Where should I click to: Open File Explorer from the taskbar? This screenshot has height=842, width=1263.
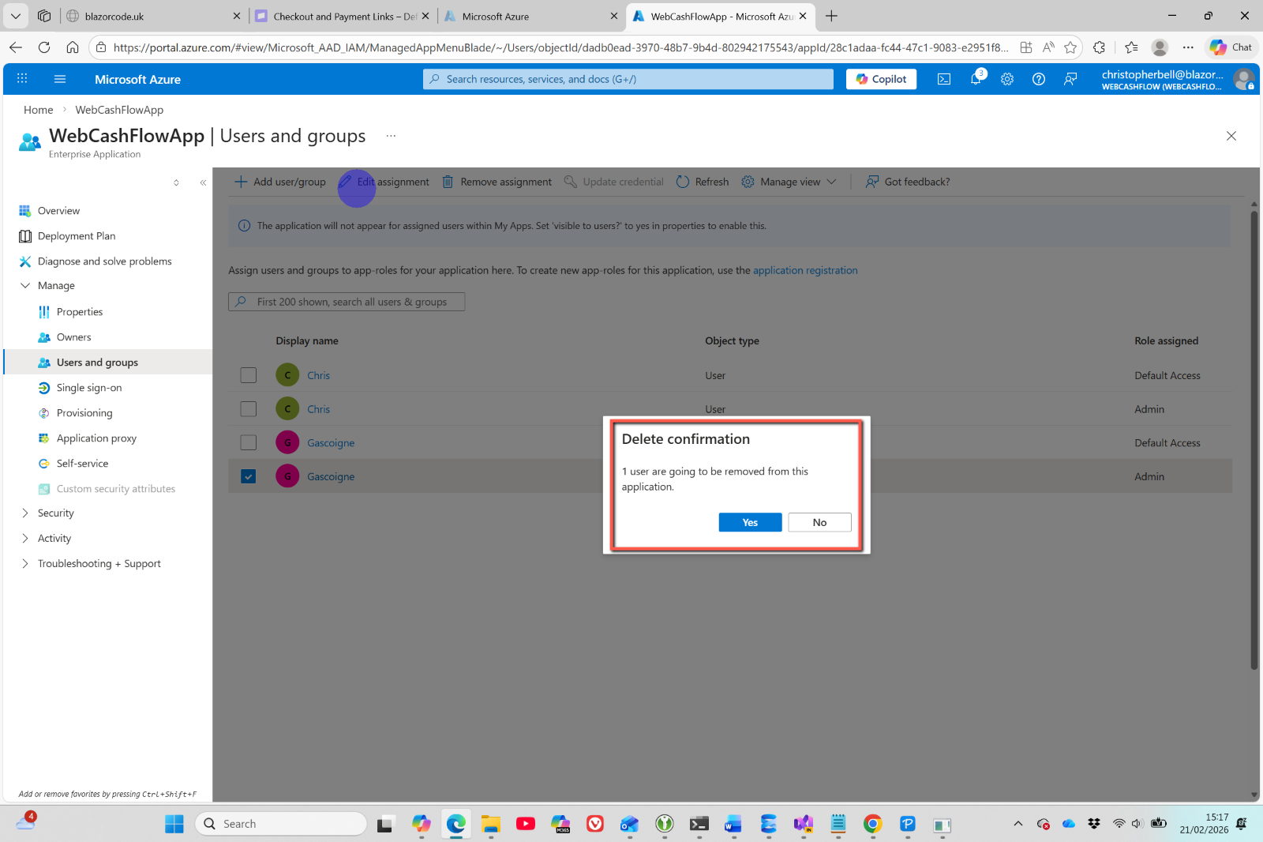[x=490, y=824]
